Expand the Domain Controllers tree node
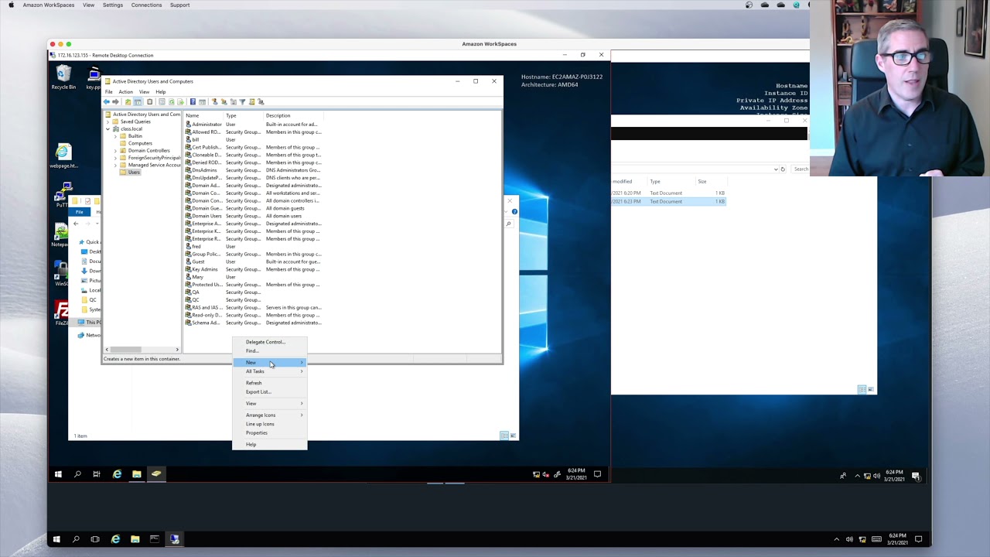This screenshot has height=557, width=990. point(115,150)
